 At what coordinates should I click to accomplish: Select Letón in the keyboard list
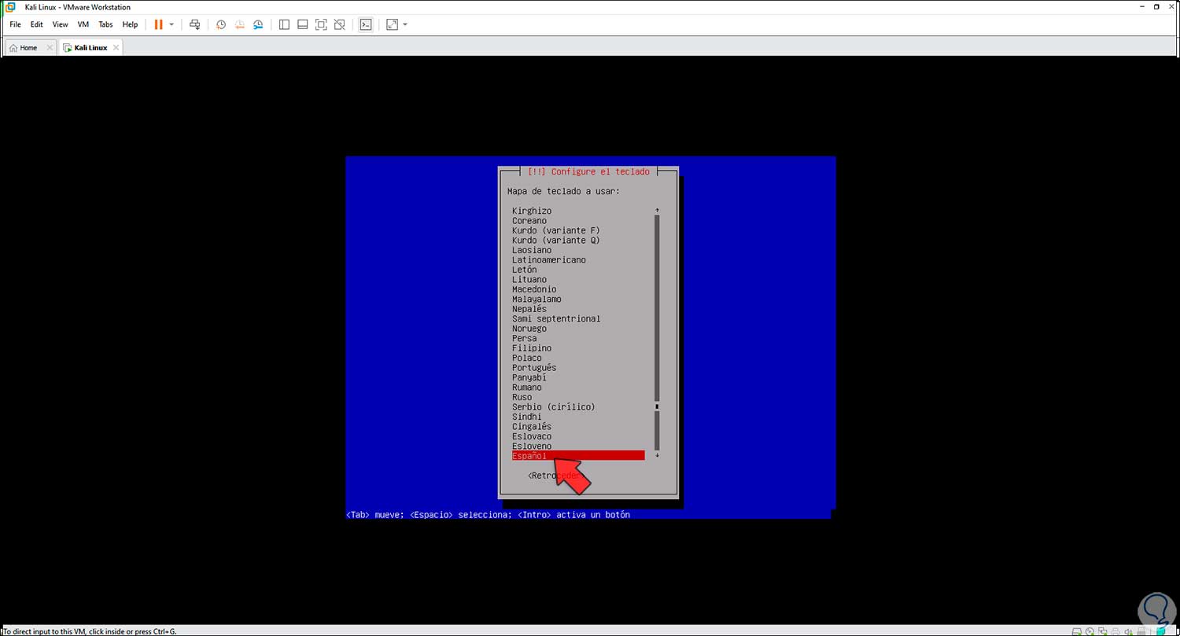[x=525, y=270]
